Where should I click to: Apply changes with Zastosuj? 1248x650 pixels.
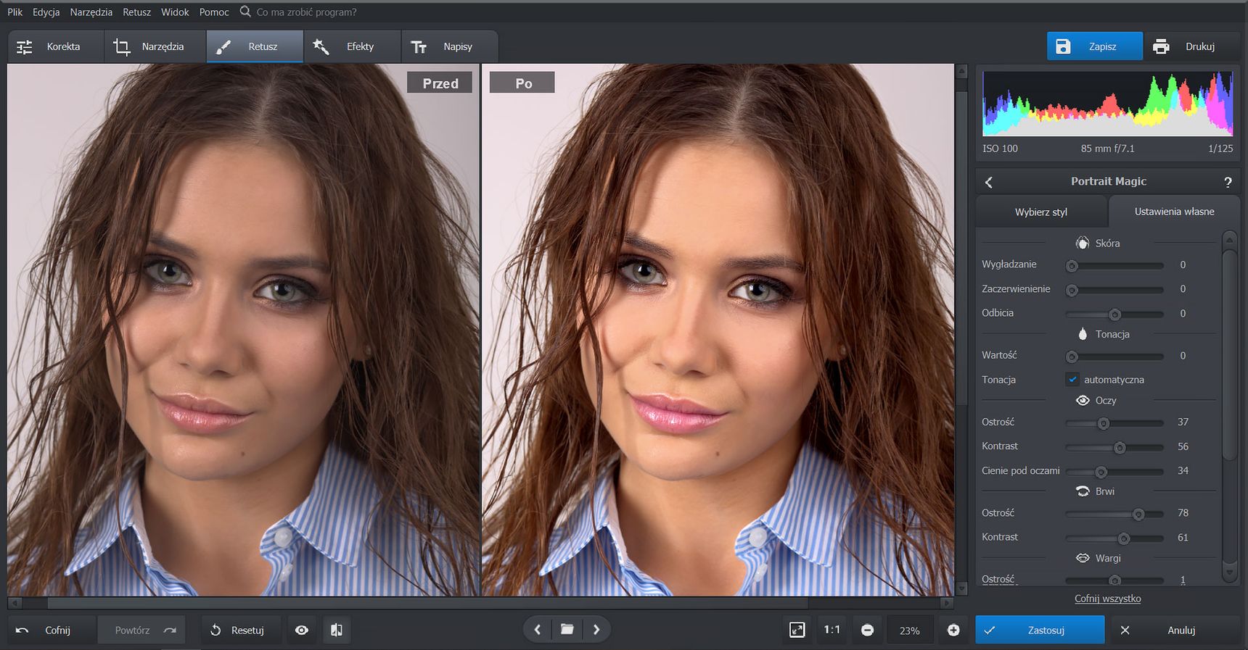[x=1040, y=630]
